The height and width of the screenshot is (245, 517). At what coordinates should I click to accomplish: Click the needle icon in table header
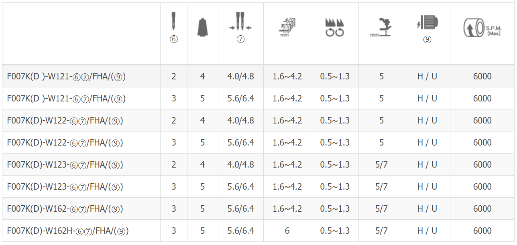click(174, 21)
